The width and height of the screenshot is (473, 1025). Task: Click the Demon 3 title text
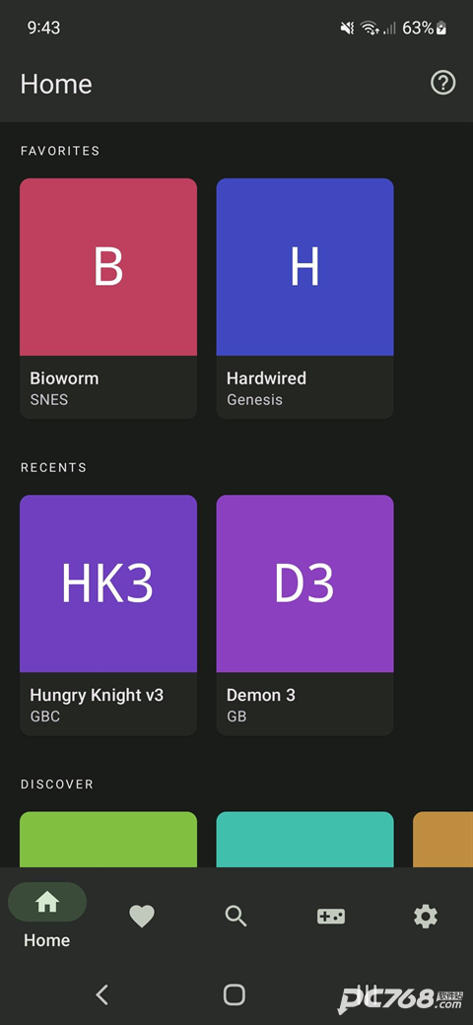click(261, 695)
